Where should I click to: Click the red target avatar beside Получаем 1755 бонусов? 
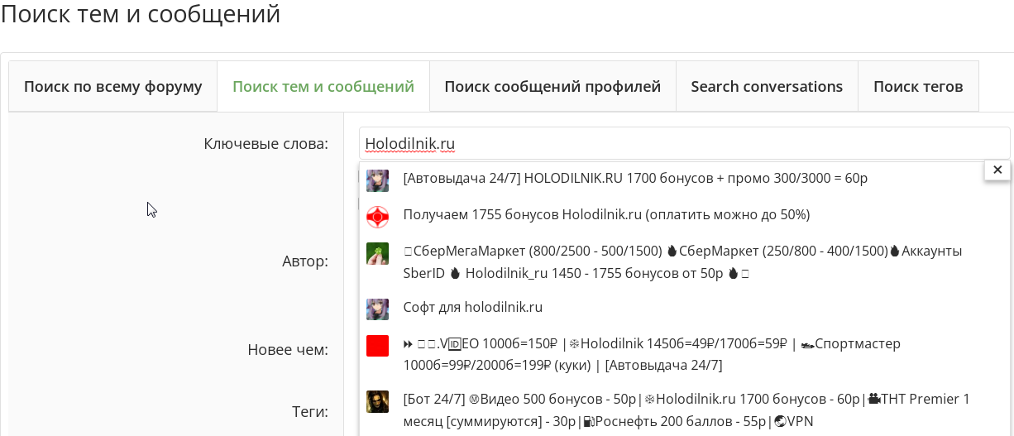[377, 217]
